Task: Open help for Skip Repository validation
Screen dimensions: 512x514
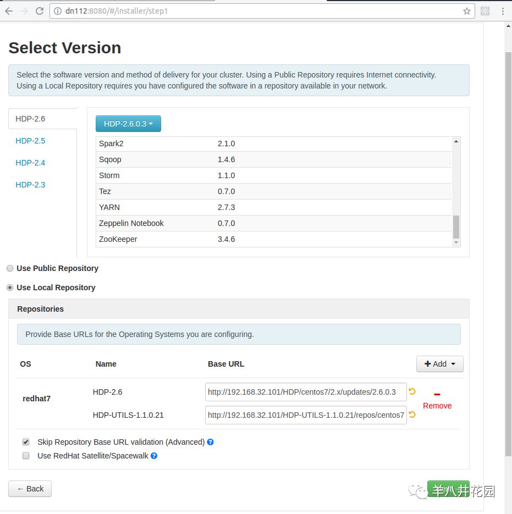Action: [x=210, y=442]
